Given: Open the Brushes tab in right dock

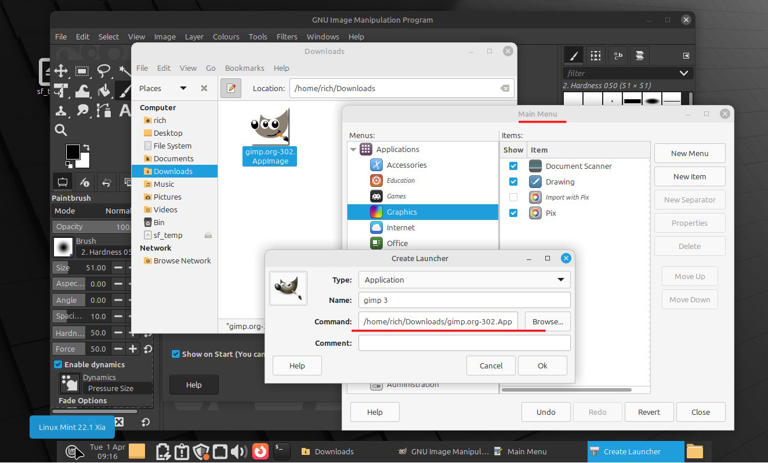Looking at the screenshot, I should point(573,55).
